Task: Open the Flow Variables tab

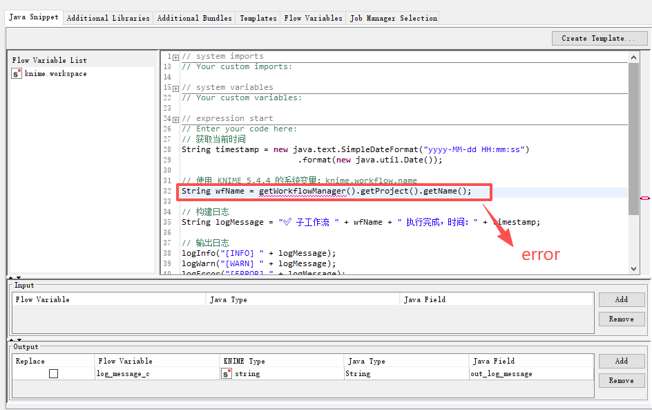Action: [313, 18]
